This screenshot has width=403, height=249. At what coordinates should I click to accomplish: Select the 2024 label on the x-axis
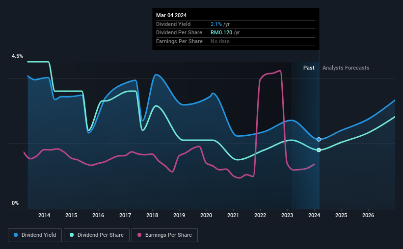coord(314,215)
